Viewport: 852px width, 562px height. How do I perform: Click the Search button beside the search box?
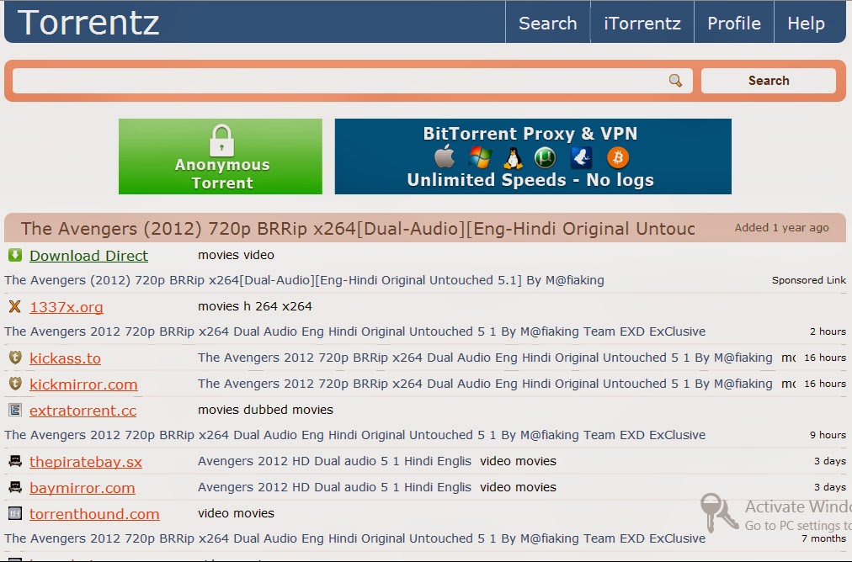point(769,81)
